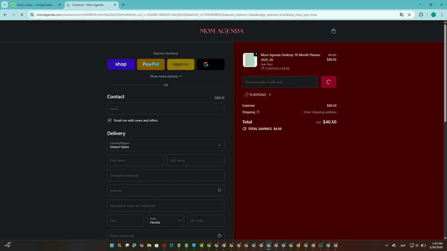The image size is (447, 251).
Task: Click the ESP input language indicator
Action: point(403,245)
